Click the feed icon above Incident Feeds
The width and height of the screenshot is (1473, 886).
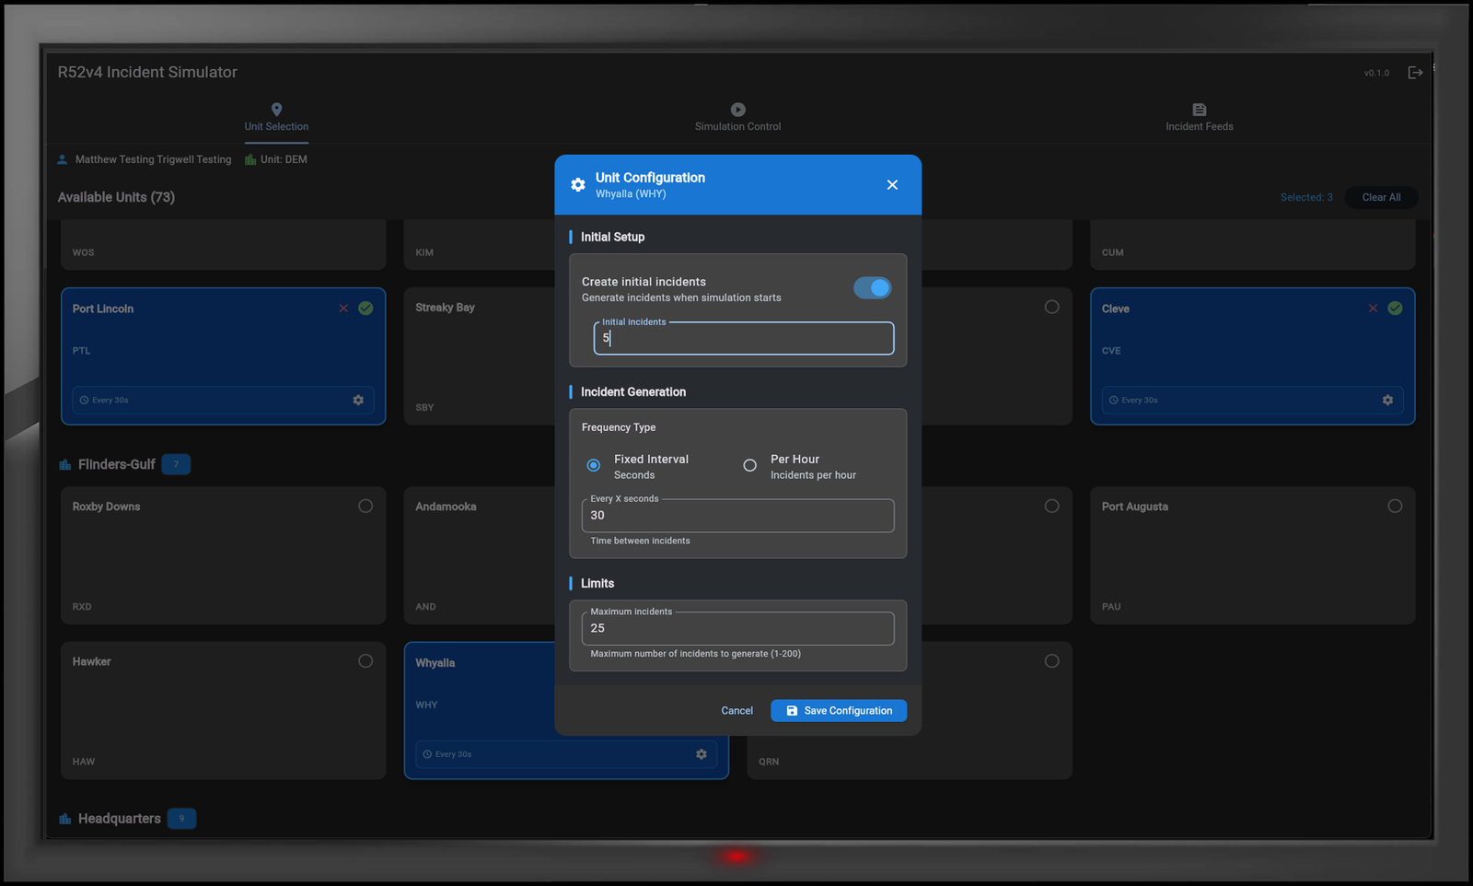[x=1199, y=110]
